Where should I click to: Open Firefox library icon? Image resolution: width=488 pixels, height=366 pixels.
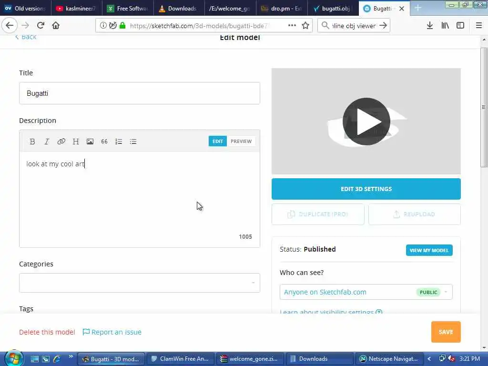[x=445, y=26]
